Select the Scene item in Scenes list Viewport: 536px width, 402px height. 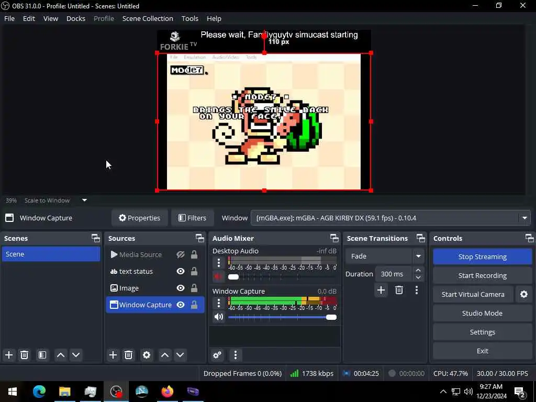(51, 254)
